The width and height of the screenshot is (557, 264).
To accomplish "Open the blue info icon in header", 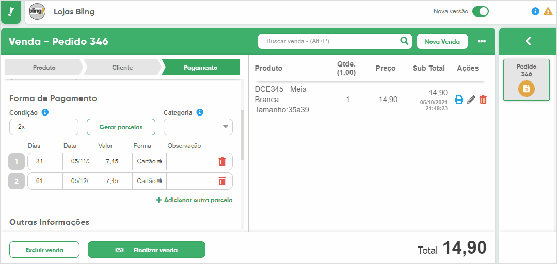I will point(535,11).
